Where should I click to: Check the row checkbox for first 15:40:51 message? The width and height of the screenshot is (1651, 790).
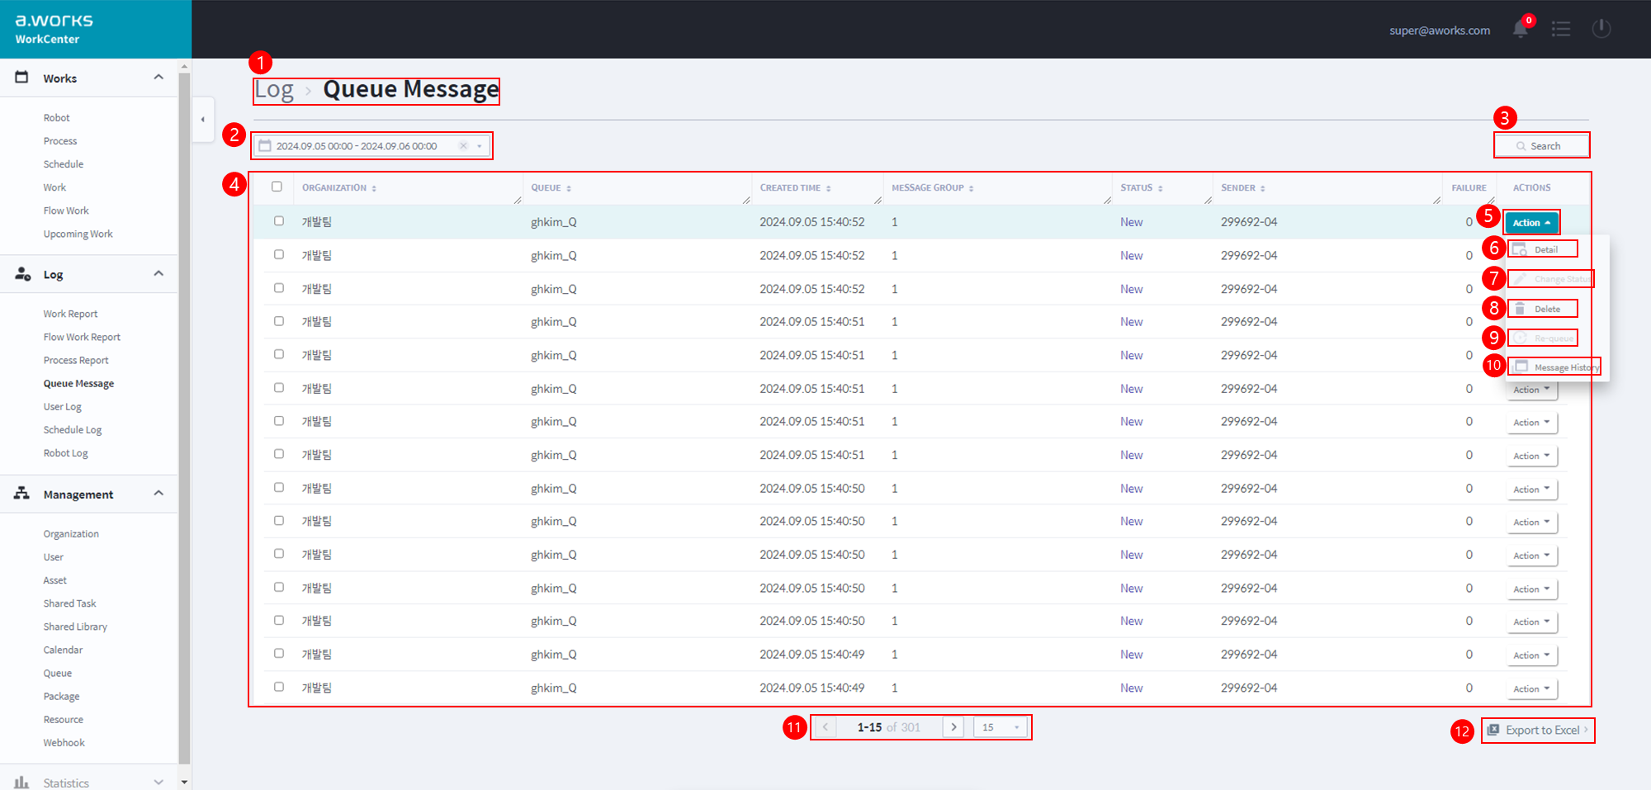(x=279, y=321)
